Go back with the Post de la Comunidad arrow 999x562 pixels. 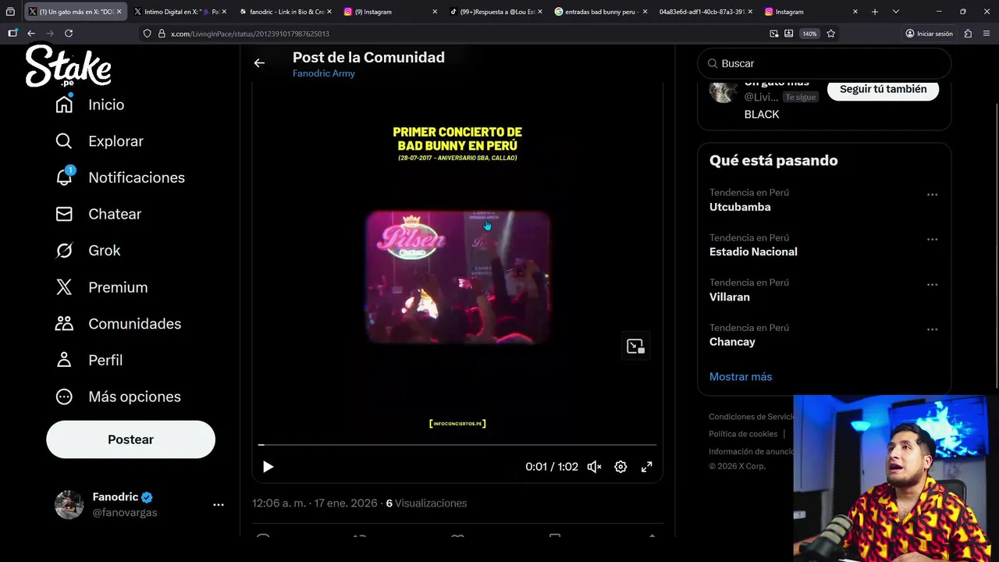click(259, 63)
